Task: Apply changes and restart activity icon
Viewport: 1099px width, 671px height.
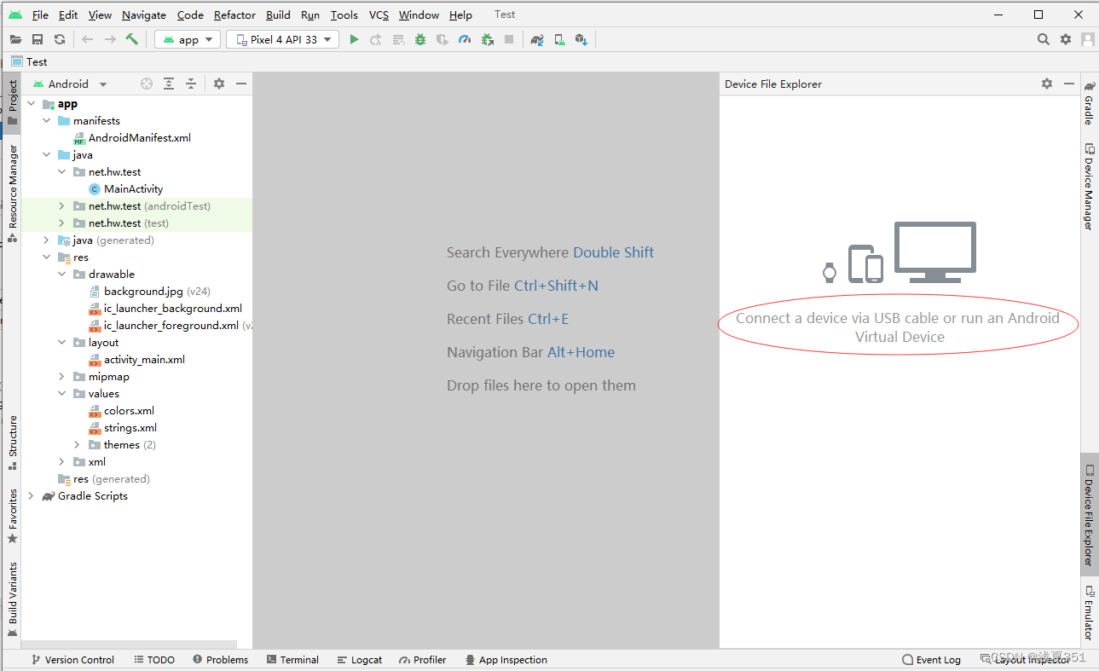Action: 376,39
